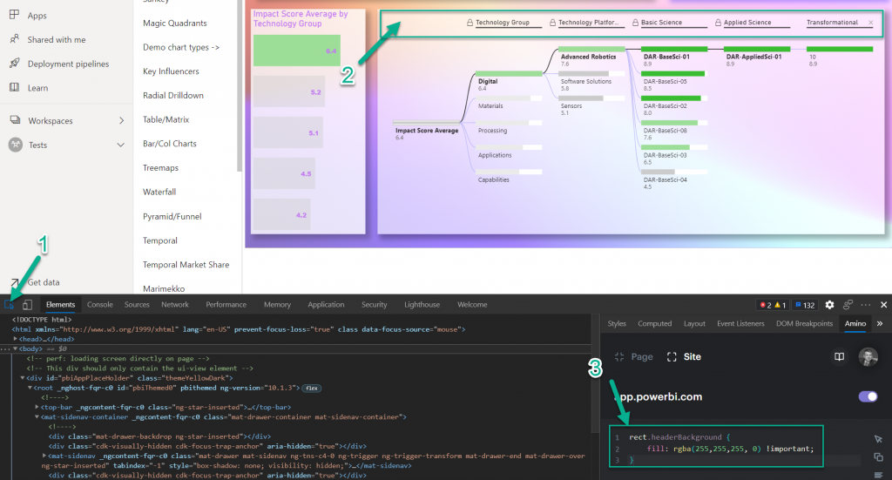Open the Sources tab
This screenshot has height=480, width=892.
[137, 305]
